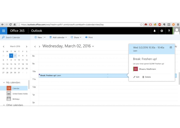Click the grid apps extension icon in browser
The width and height of the screenshot is (180, 128).
169,25
